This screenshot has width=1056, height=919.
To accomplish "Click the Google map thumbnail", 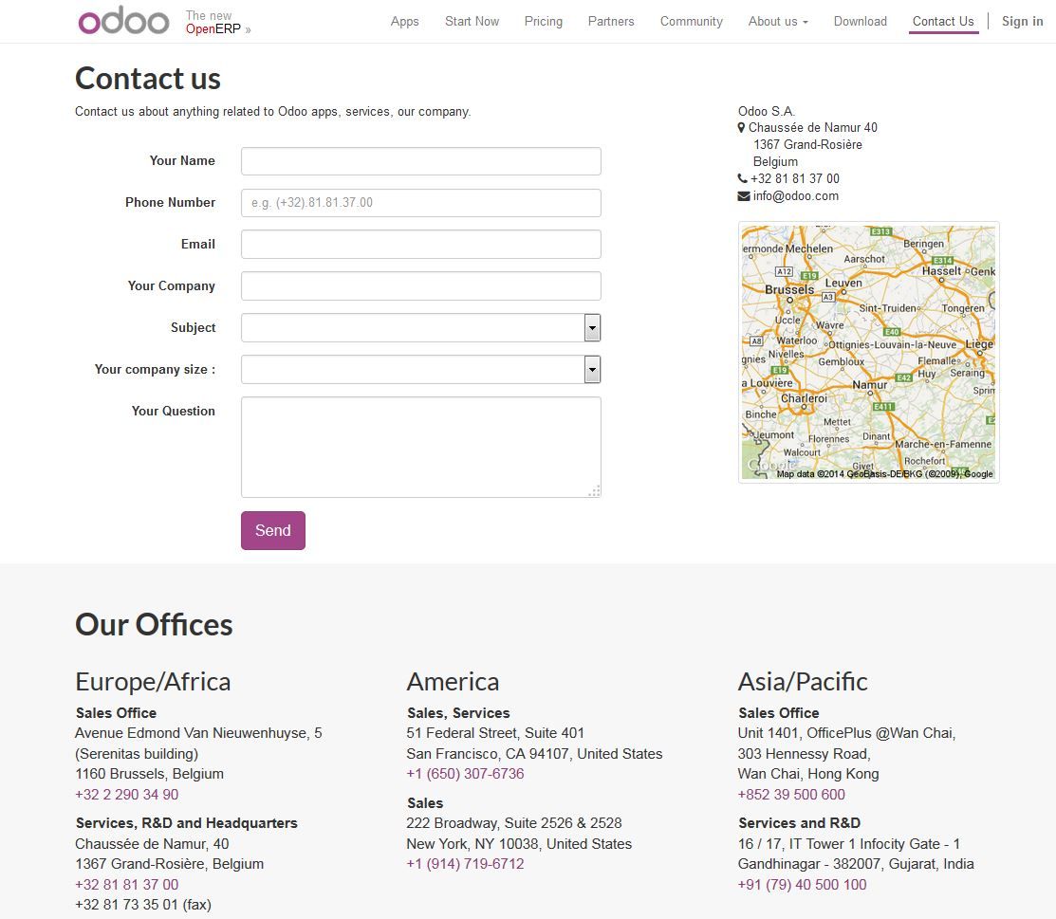I will tap(869, 352).
